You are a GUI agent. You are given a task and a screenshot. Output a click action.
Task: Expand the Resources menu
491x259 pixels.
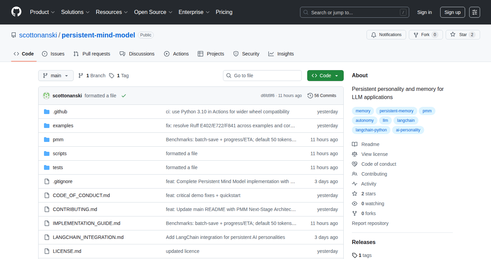(112, 12)
